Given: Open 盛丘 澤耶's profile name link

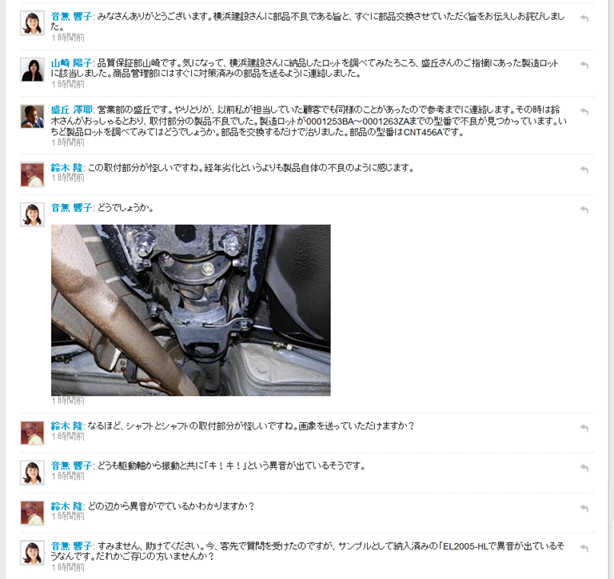Looking at the screenshot, I should tap(72, 110).
